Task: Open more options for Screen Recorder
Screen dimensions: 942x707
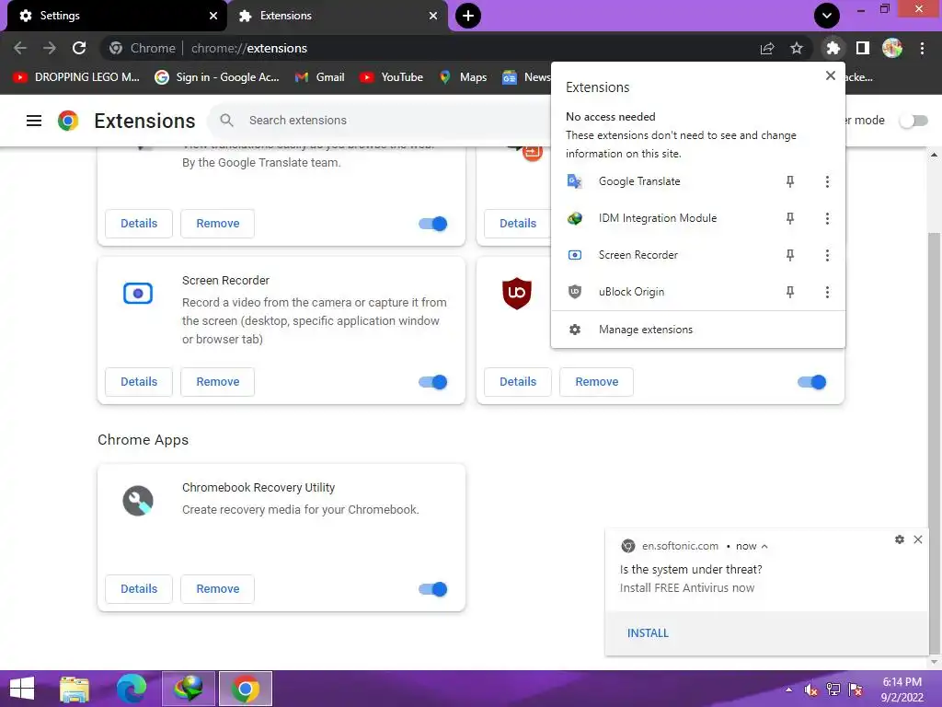Action: (827, 256)
